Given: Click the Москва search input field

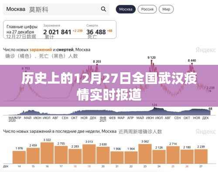Looking at the screenshot, I should point(56,9).
